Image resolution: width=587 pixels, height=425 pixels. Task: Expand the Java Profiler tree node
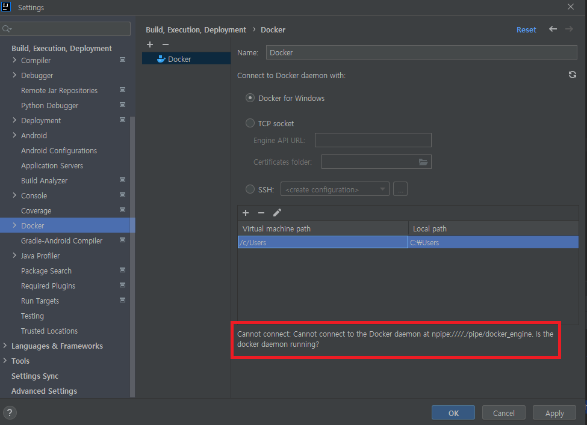click(14, 255)
